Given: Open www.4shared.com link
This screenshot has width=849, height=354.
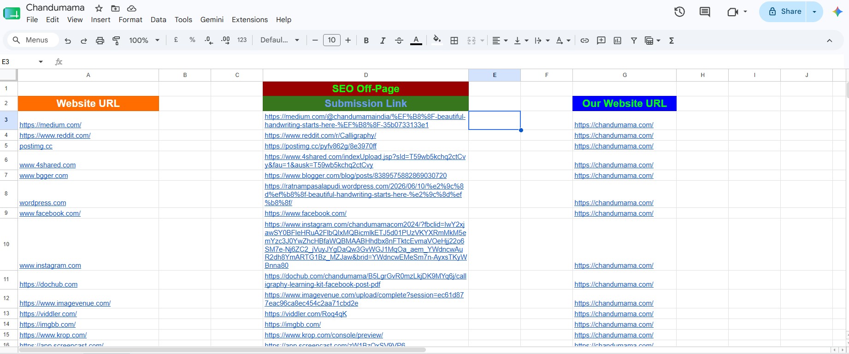Looking at the screenshot, I should 47,165.
